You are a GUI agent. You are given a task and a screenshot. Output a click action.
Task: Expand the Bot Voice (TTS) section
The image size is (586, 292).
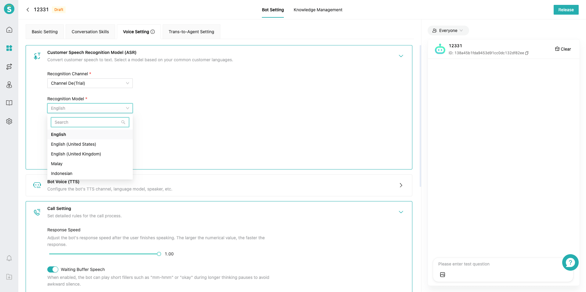[401, 185]
